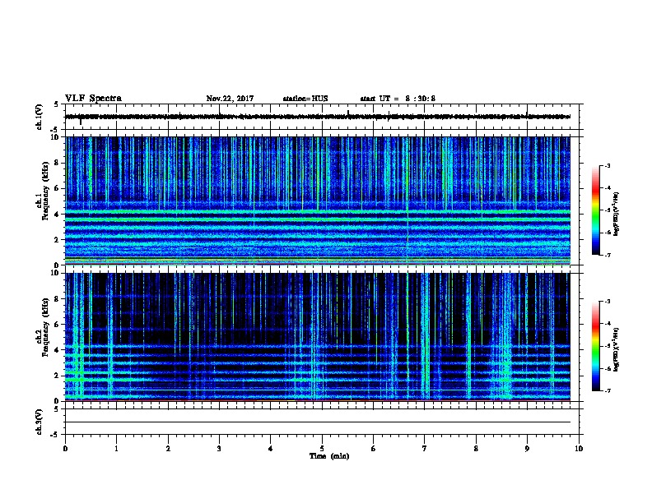Click the '-3' label on ch.1 color scale
652x503 pixels.
click(607, 165)
